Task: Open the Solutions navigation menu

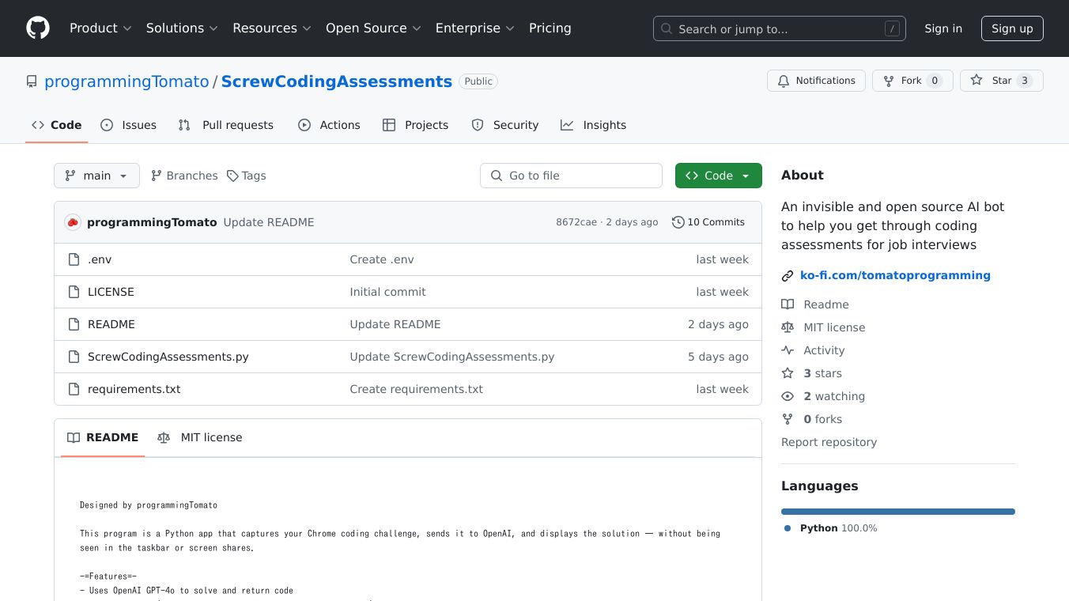Action: [x=182, y=28]
